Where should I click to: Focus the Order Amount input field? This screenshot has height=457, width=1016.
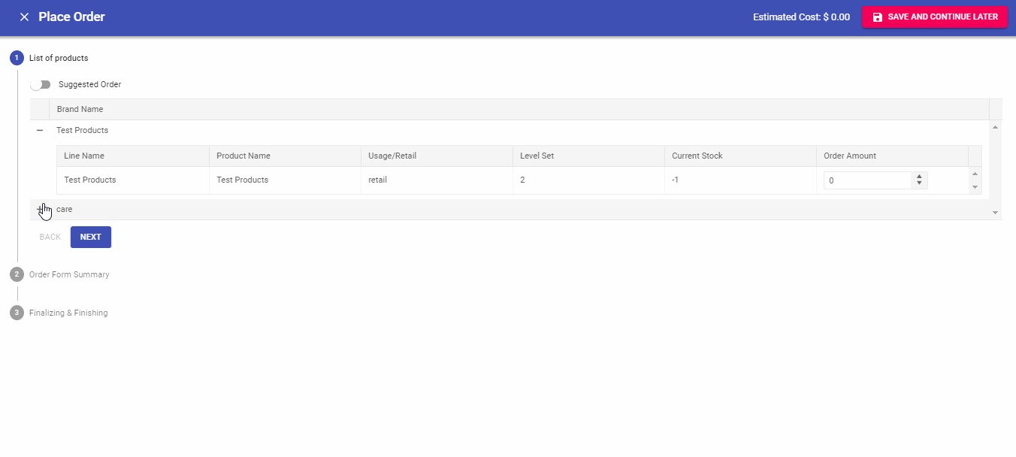pyautogui.click(x=867, y=180)
